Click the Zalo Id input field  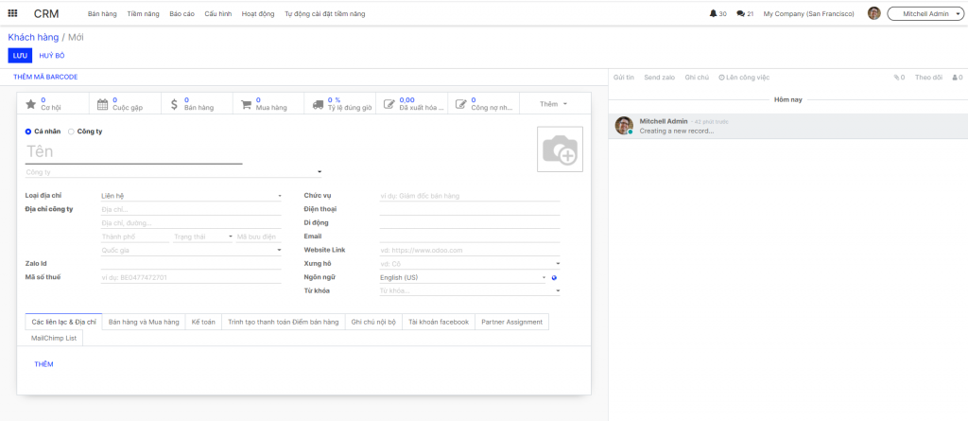(x=191, y=264)
